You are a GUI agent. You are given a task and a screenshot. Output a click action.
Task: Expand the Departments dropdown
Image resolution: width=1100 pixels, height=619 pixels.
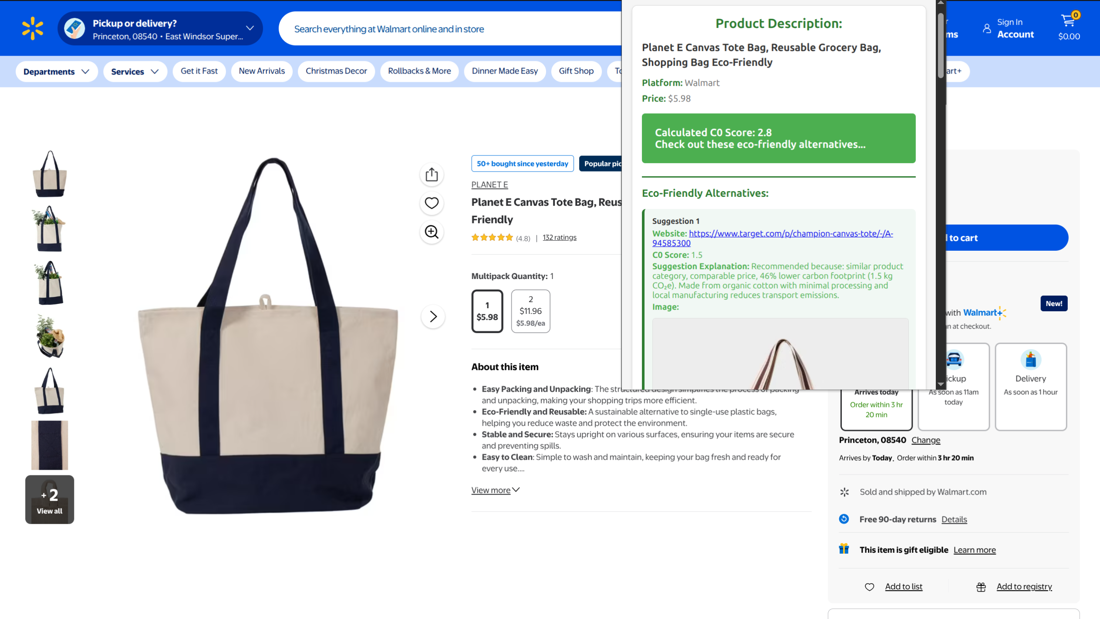[57, 71]
